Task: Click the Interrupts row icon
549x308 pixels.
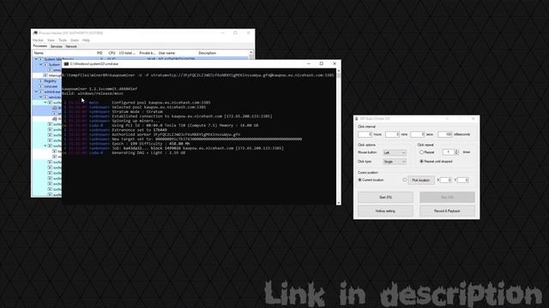Action: (x=45, y=75)
